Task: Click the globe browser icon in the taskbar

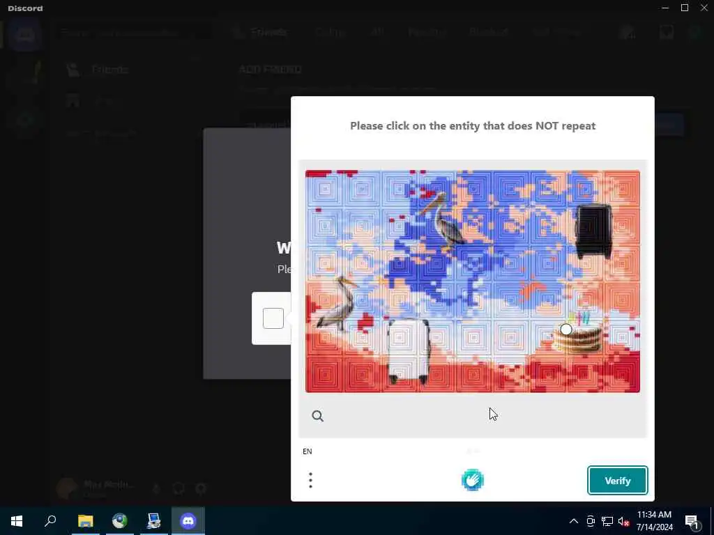Action: point(120,521)
